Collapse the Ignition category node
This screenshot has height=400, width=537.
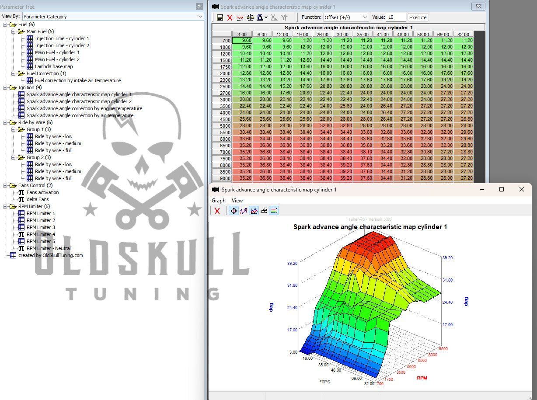coord(4,87)
